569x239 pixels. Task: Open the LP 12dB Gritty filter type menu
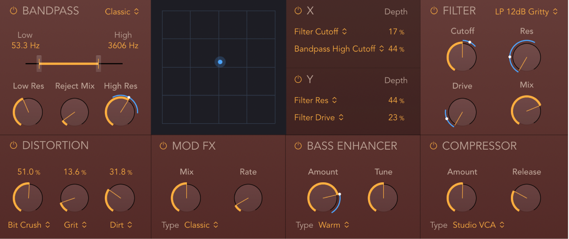tap(526, 12)
